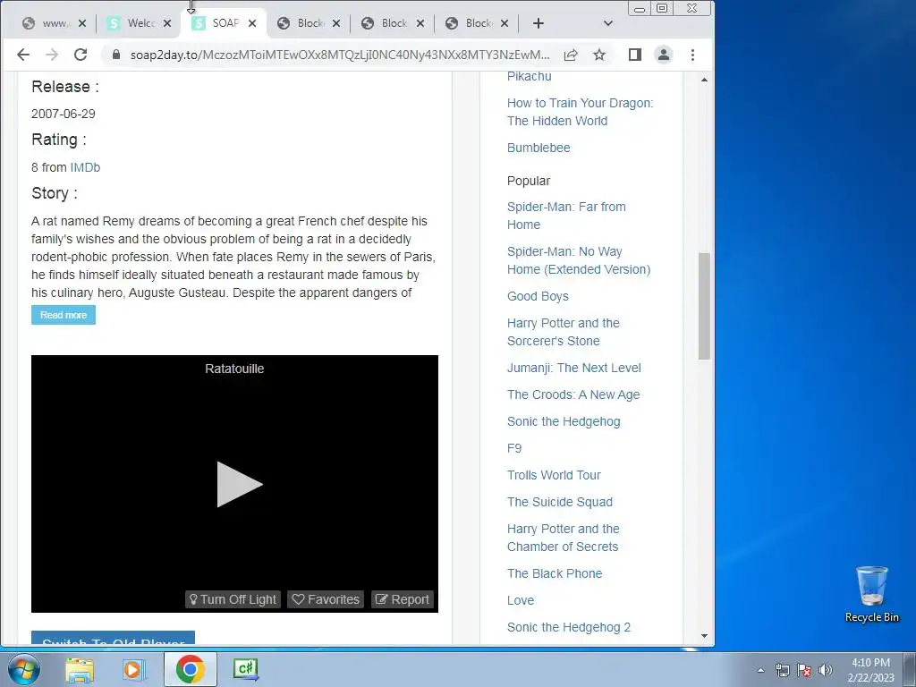Viewport: 916px width, 687px height.
Task: Open the Trolls World Tour link
Action: 554,475
